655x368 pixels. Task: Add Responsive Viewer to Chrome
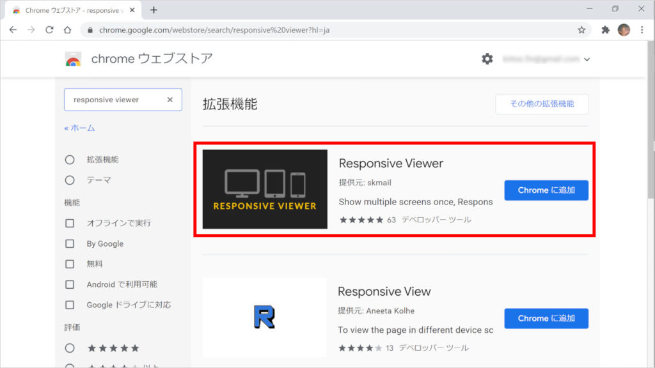coord(546,190)
